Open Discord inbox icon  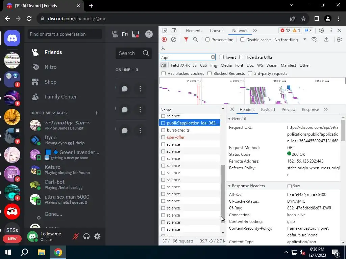point(135,34)
